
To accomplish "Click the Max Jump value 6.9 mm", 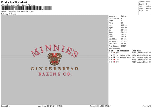I will click(124, 44).
